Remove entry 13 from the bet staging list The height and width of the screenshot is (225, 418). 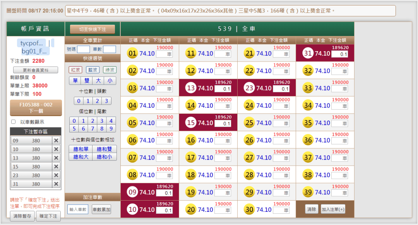click(x=56, y=158)
